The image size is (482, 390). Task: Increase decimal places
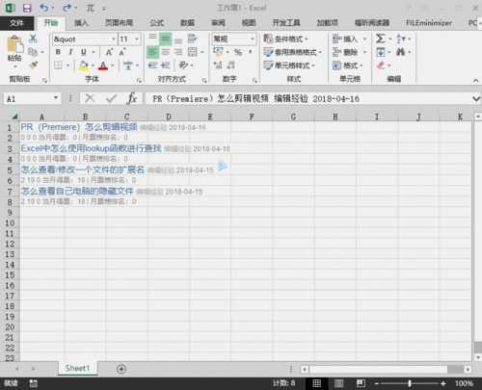218,65
